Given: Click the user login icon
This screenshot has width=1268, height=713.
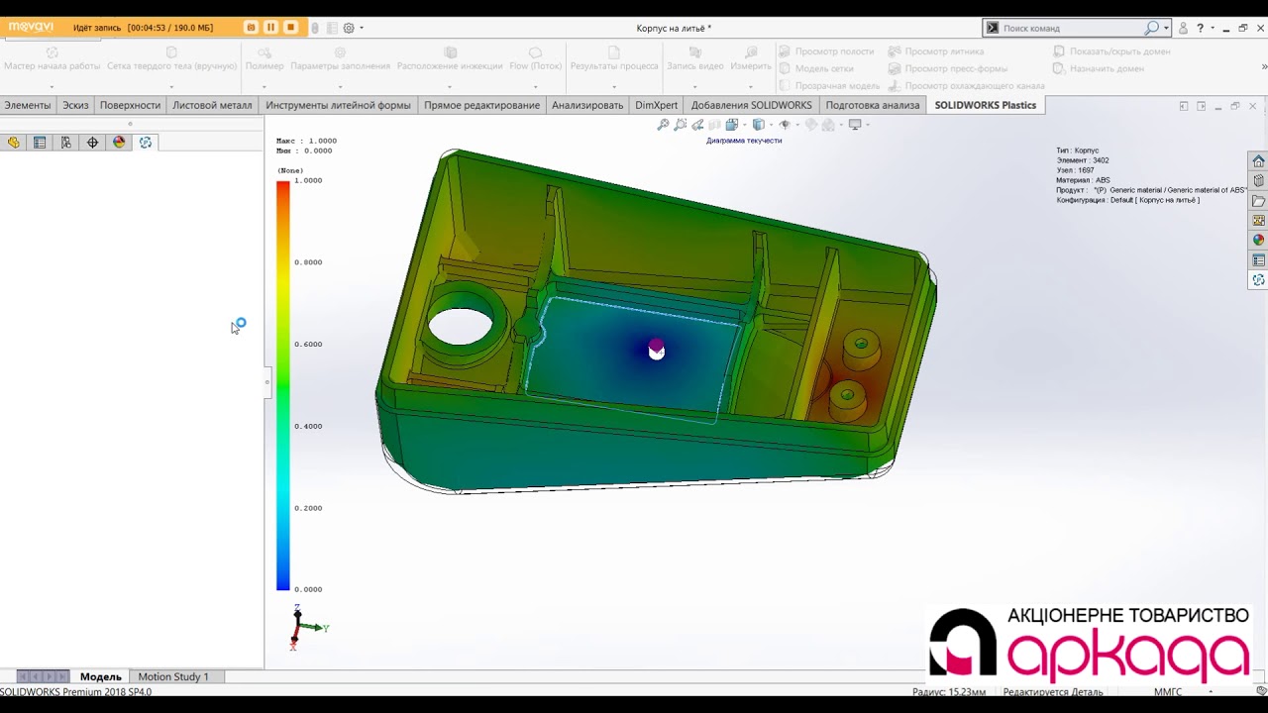Looking at the screenshot, I should [x=1183, y=28].
